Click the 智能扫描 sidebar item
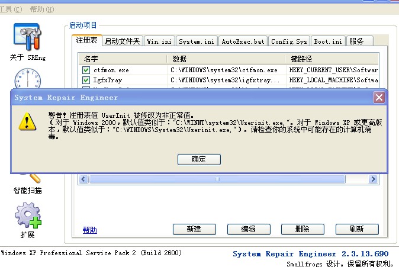 click(x=27, y=190)
